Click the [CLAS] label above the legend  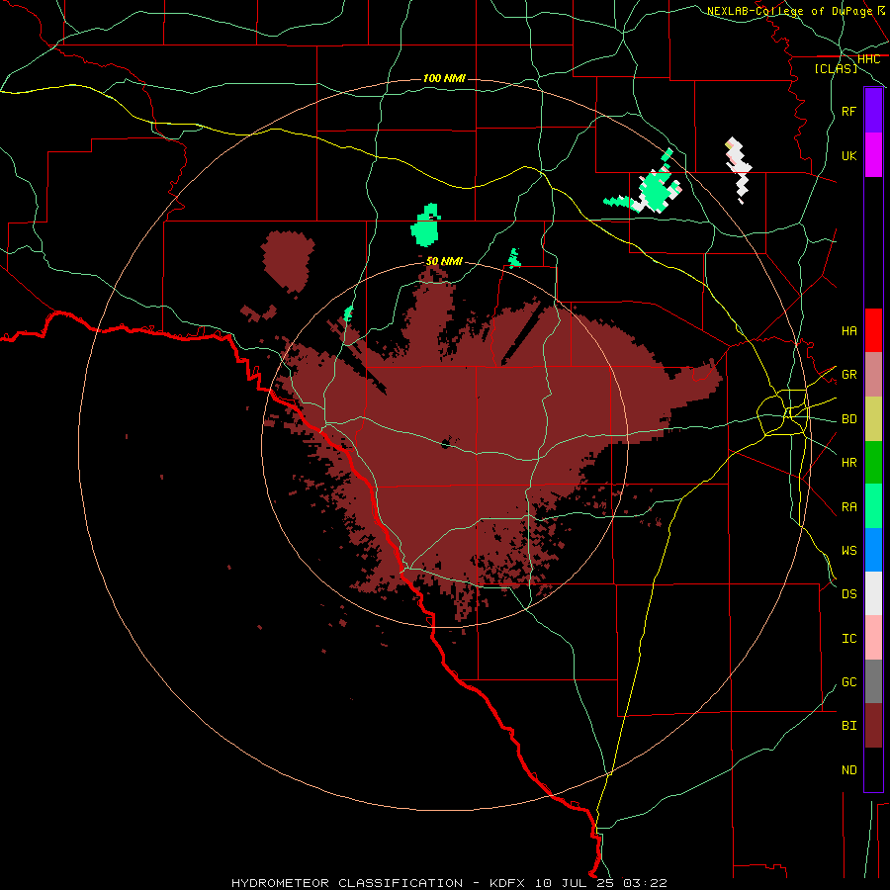click(x=836, y=68)
